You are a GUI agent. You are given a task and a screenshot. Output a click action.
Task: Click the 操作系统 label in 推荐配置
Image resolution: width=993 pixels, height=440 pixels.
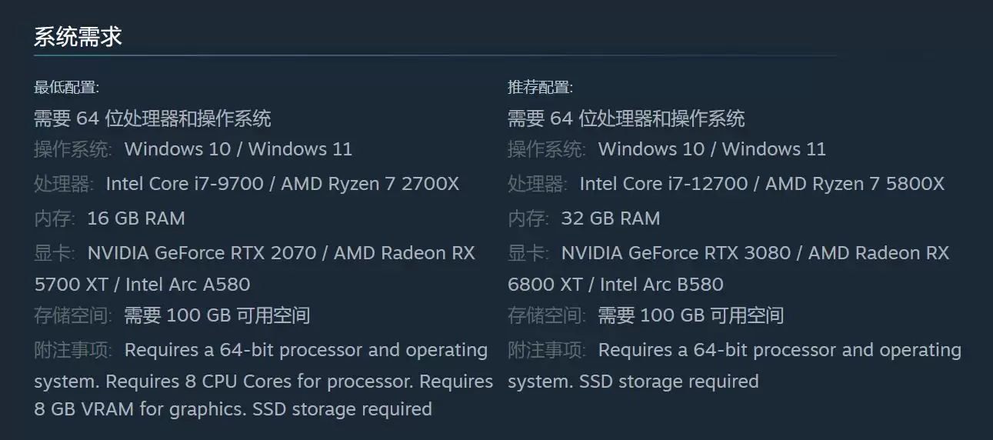click(x=547, y=149)
